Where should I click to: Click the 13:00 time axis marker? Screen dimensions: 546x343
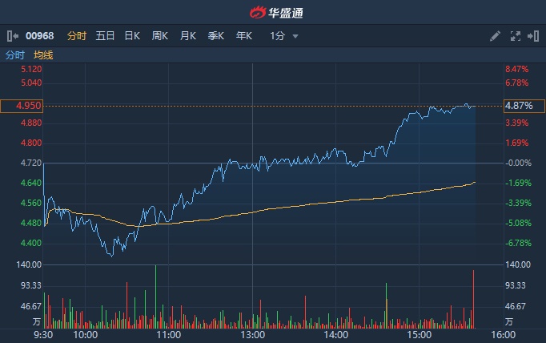coord(252,335)
